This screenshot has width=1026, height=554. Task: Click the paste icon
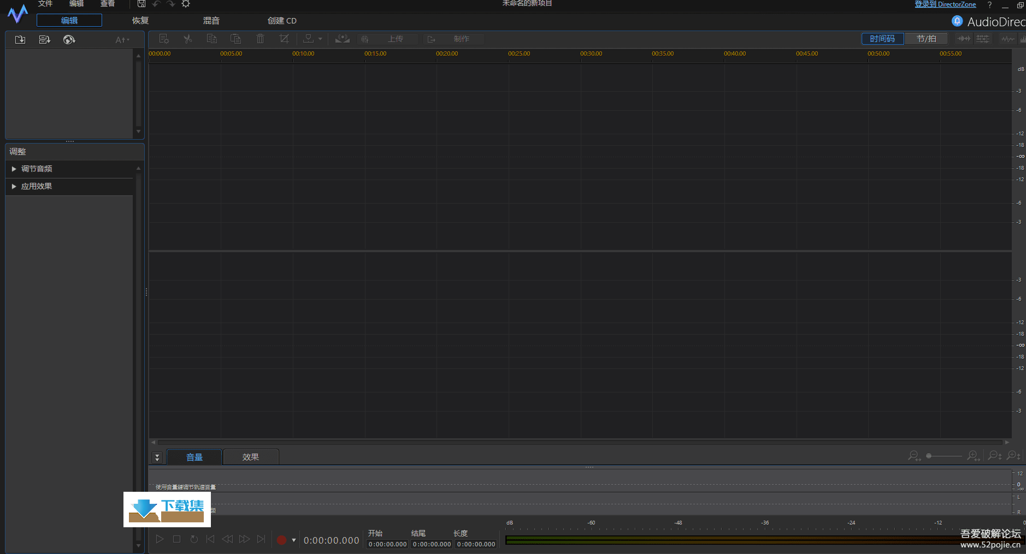click(x=236, y=39)
